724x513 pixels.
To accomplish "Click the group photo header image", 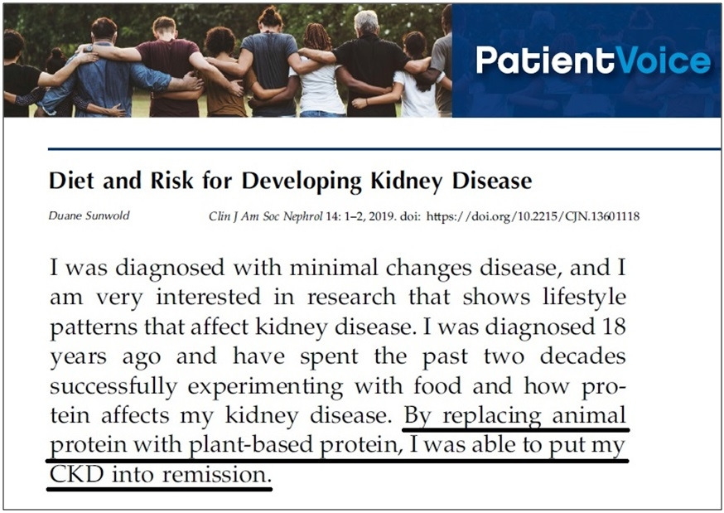I will click(228, 60).
